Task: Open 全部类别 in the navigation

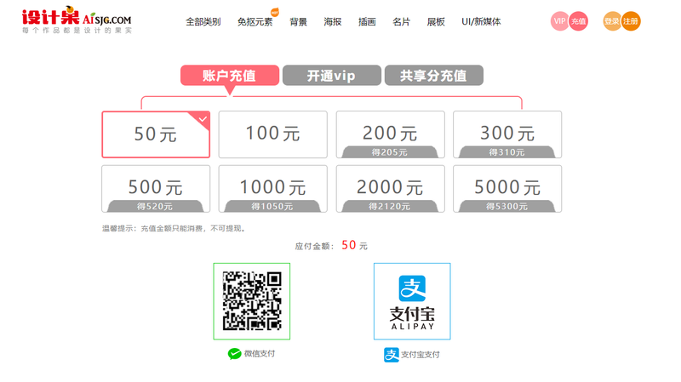Action: click(x=203, y=22)
